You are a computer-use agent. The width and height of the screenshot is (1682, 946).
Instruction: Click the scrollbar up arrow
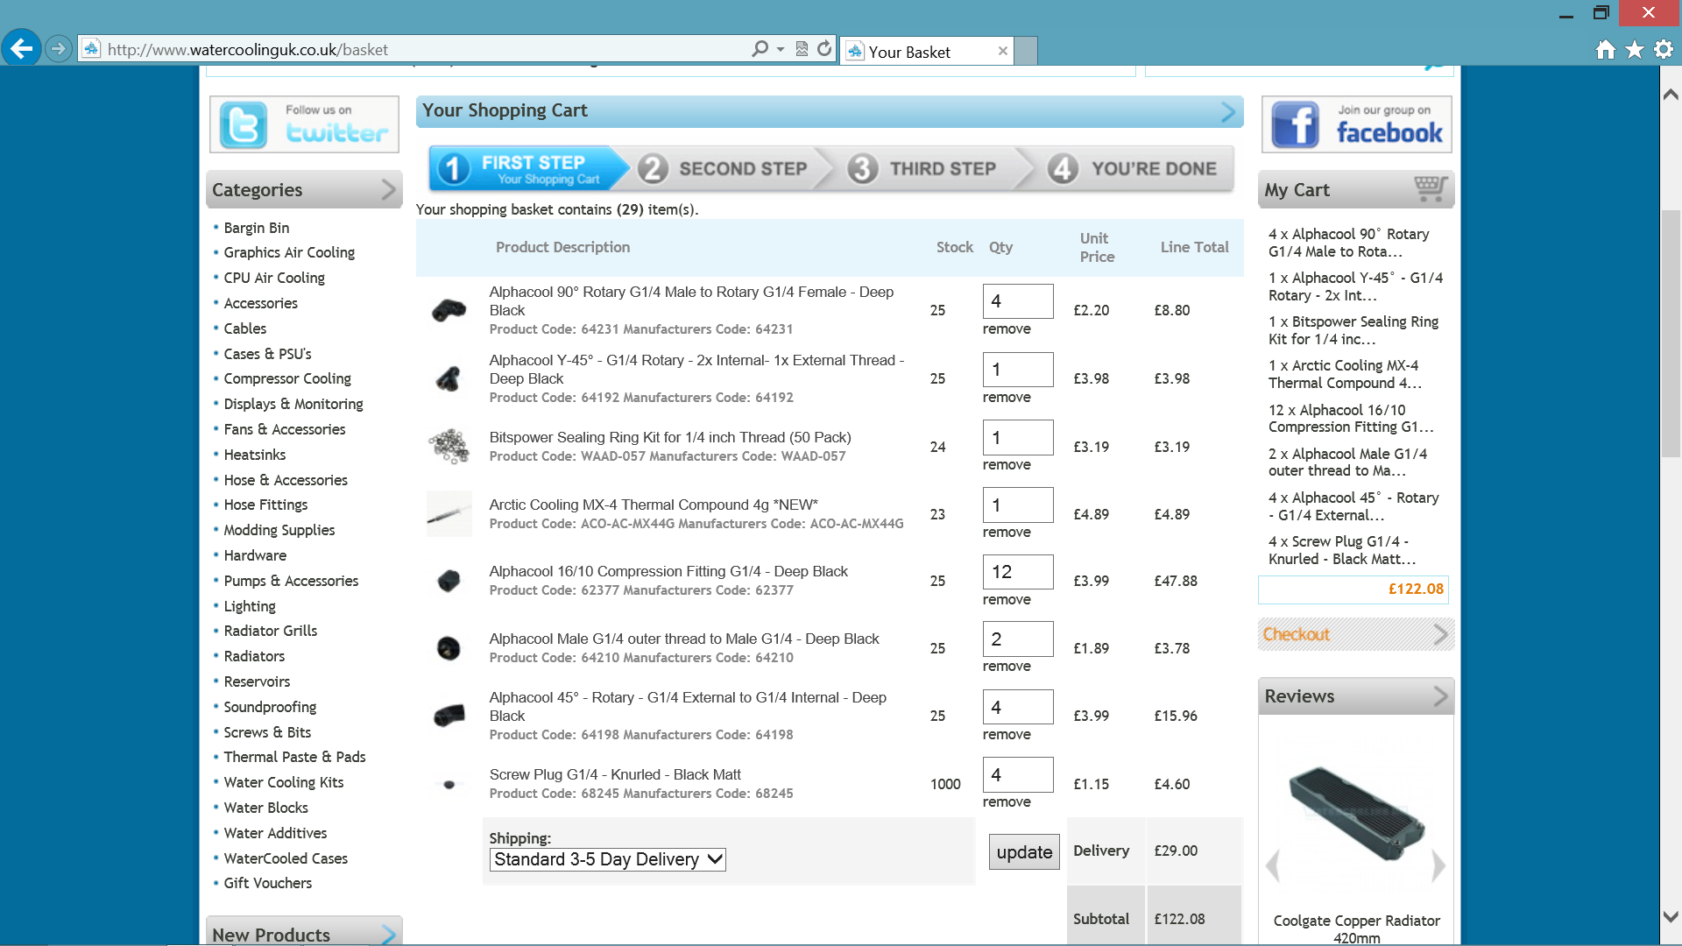1671,94
